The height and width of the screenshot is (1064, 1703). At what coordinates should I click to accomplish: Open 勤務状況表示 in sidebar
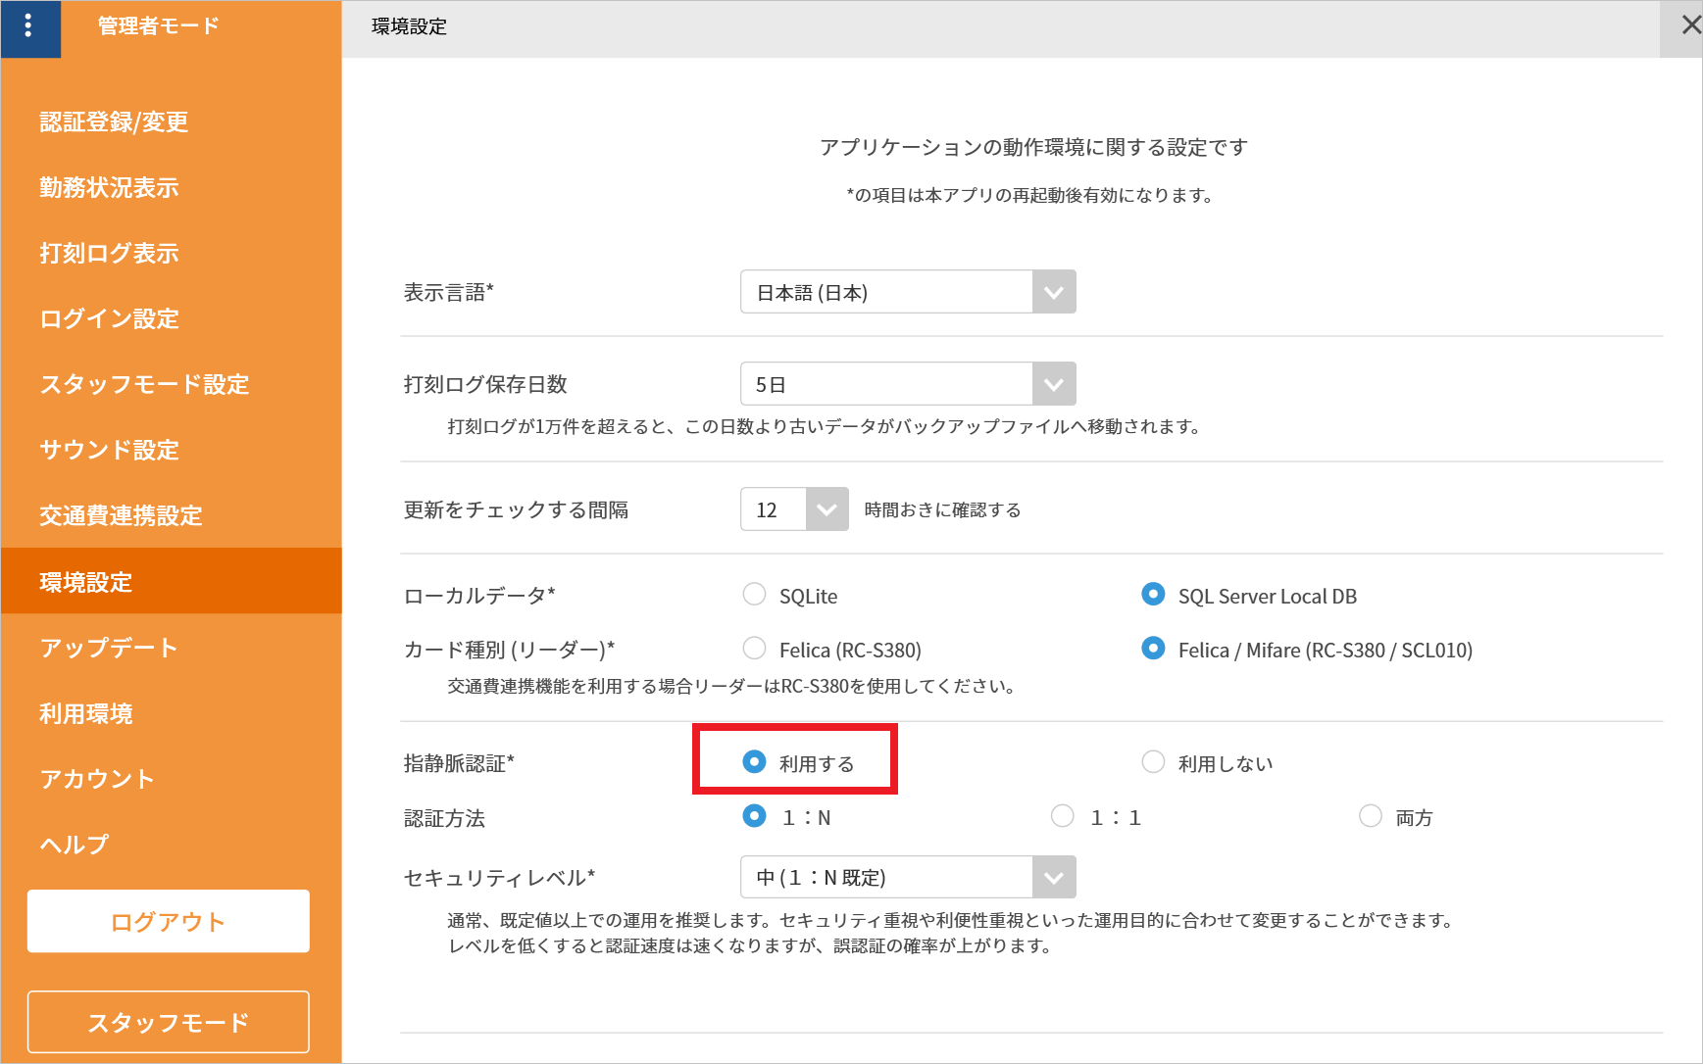click(x=109, y=187)
